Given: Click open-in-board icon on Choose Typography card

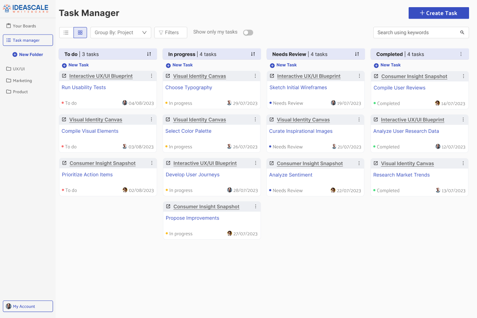Looking at the screenshot, I should click(x=168, y=76).
